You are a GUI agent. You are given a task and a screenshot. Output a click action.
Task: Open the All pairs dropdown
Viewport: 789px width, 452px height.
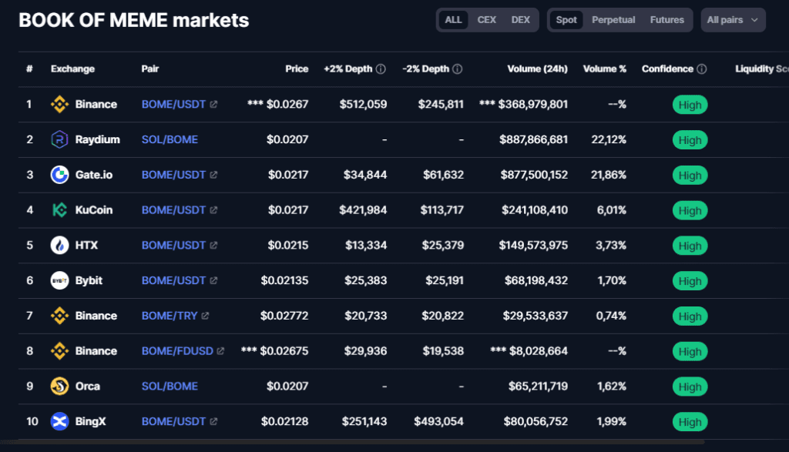(733, 20)
